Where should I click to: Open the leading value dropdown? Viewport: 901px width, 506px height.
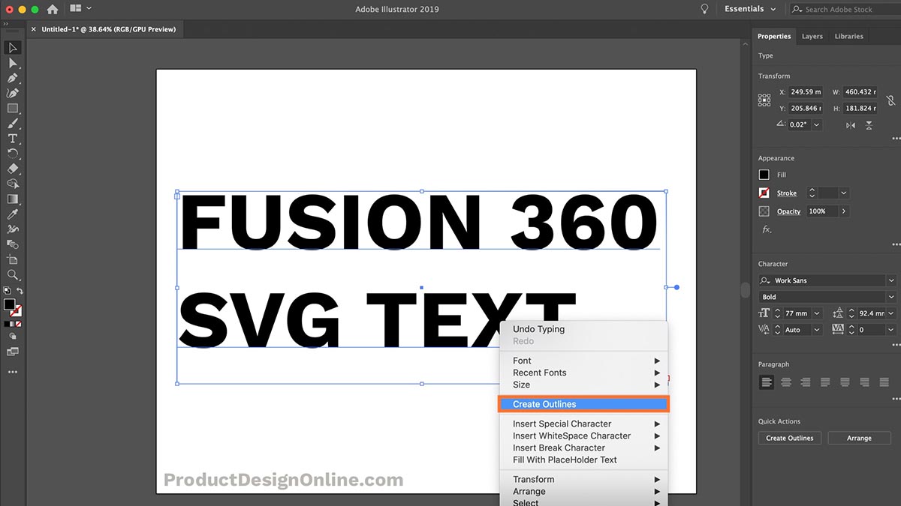[891, 313]
